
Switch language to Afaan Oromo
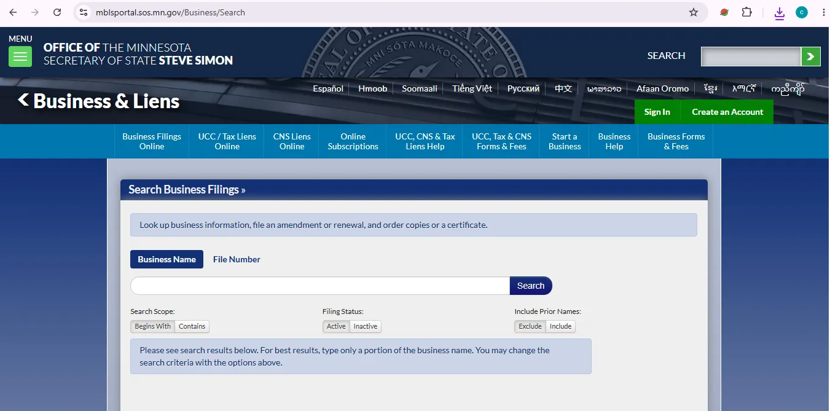662,88
